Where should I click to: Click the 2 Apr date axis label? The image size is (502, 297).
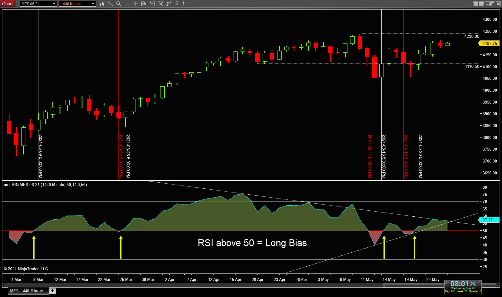[170, 279]
